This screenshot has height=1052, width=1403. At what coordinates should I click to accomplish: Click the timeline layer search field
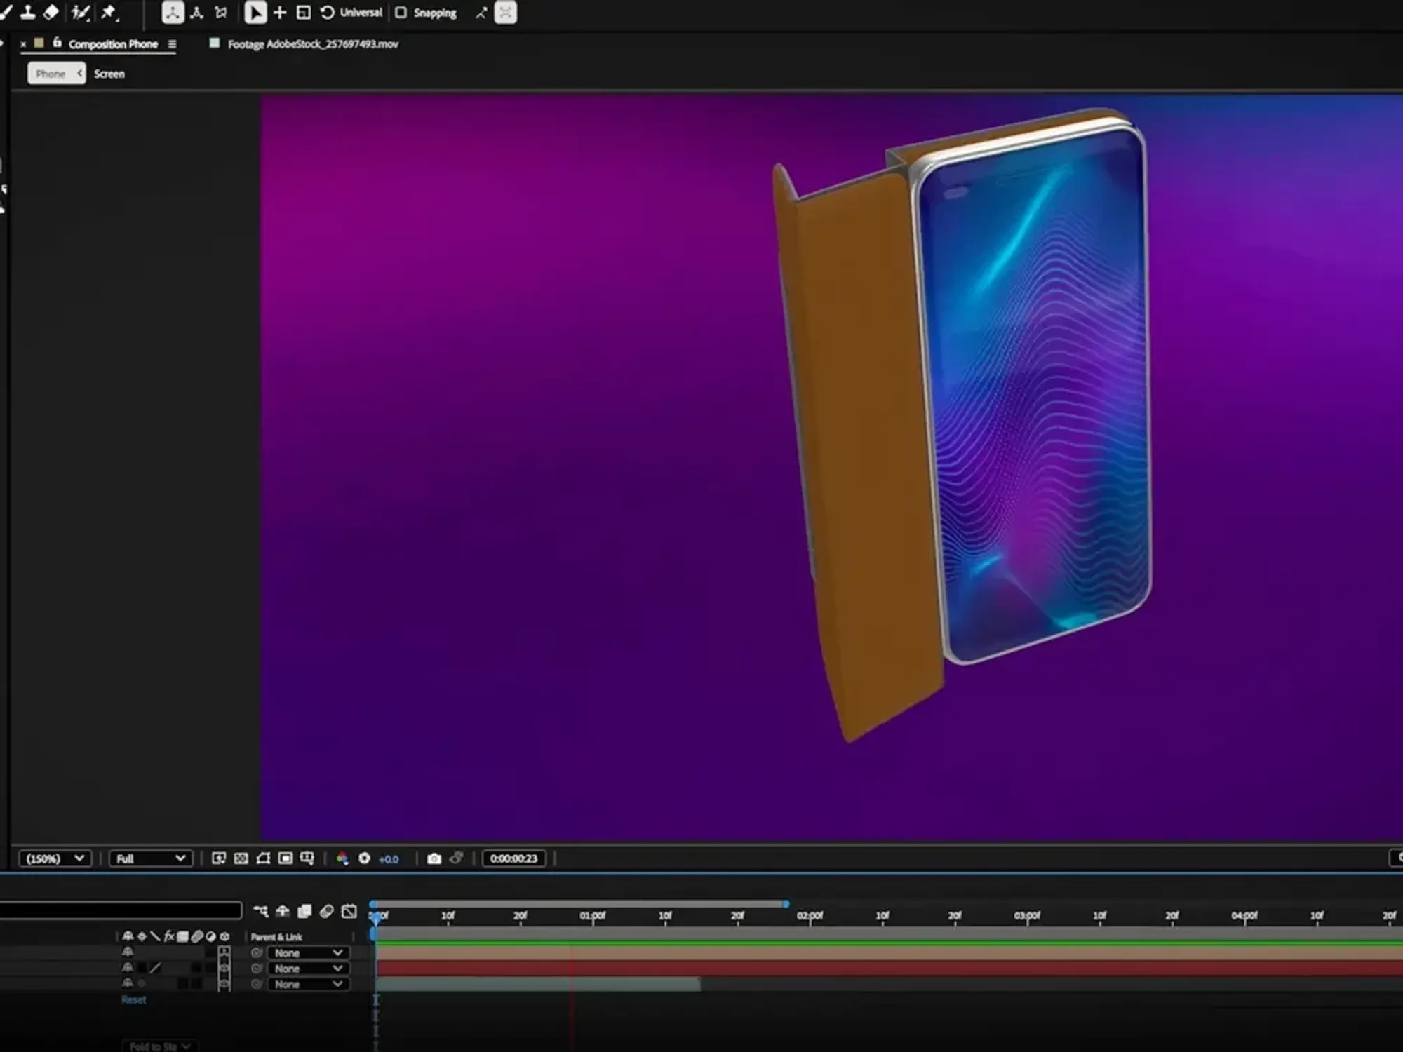pos(121,910)
